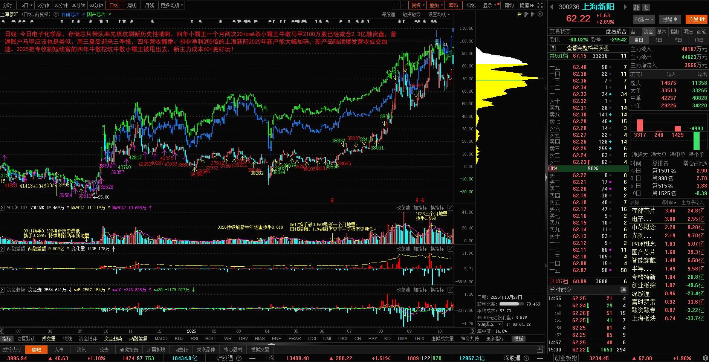This screenshot has height=362, width=709.
Task: Enter fullscreen chart mode
Action: [540, 5]
